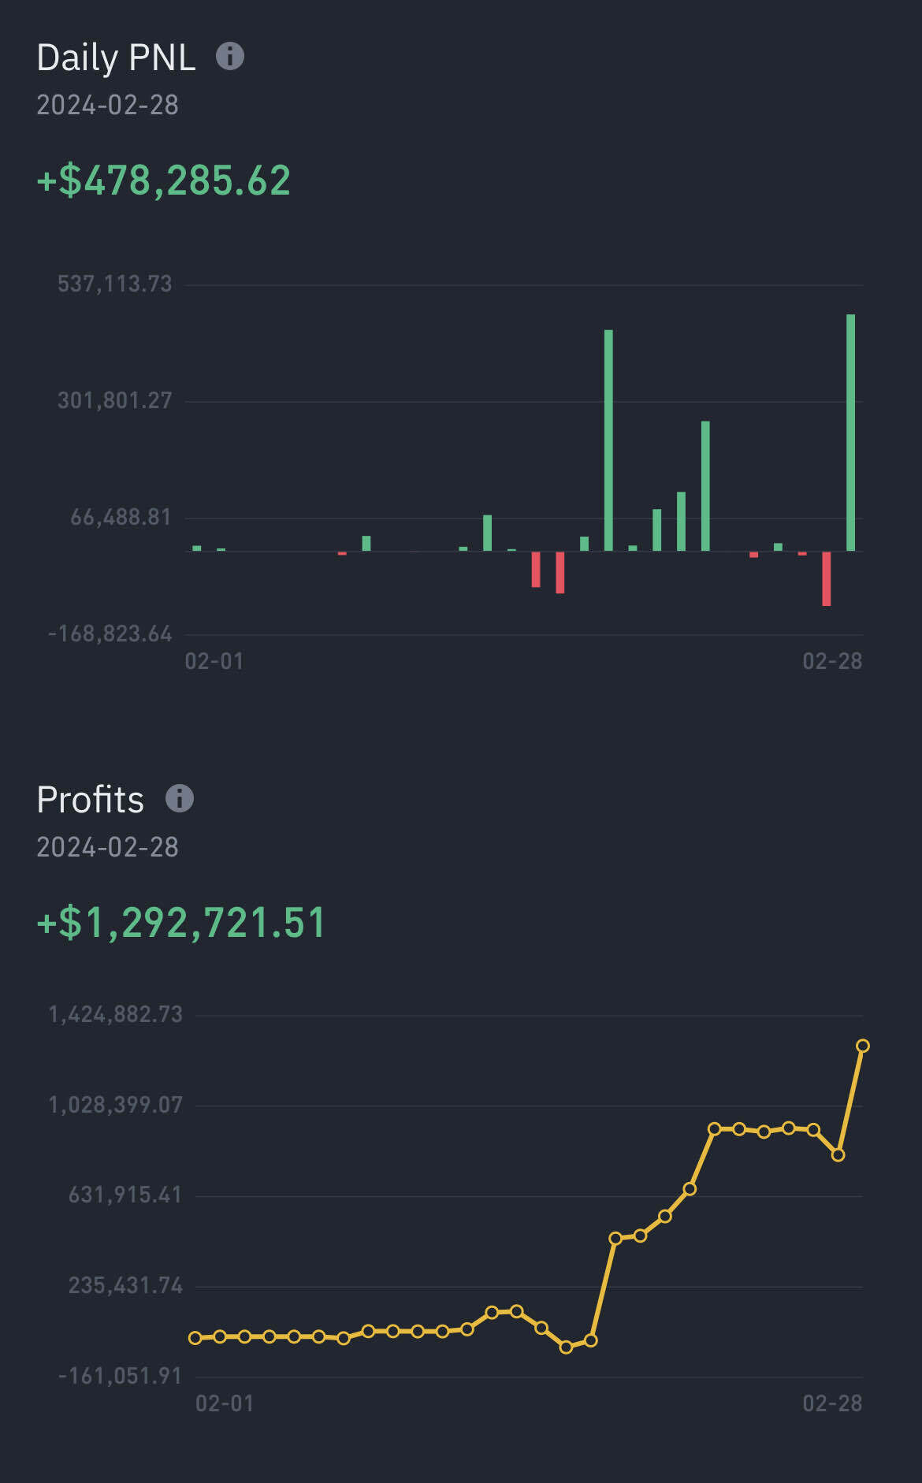Select the first green bar at chart's left edge

tap(197, 548)
